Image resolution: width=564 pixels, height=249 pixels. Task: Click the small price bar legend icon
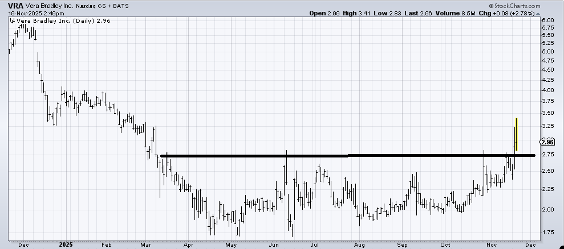point(11,20)
